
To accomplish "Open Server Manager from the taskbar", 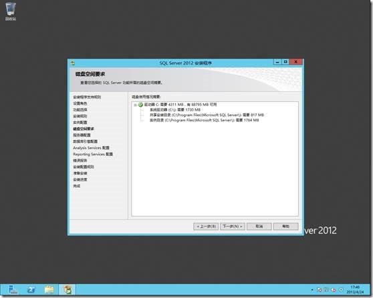I will click(13, 290).
